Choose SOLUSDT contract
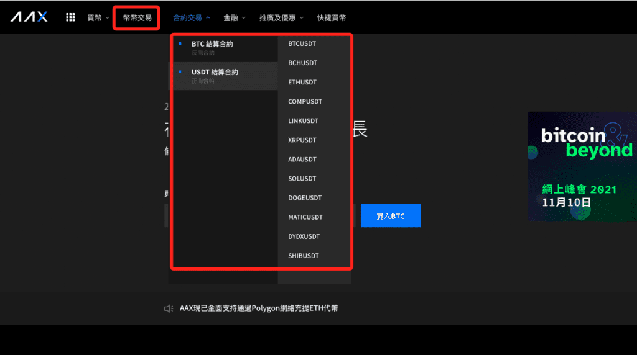 pos(302,179)
